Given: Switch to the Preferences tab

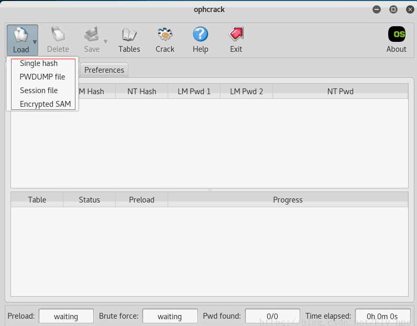Looking at the screenshot, I should click(104, 70).
